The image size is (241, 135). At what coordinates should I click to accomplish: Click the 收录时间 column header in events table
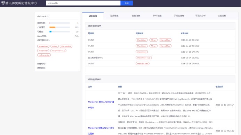(x=219, y=87)
